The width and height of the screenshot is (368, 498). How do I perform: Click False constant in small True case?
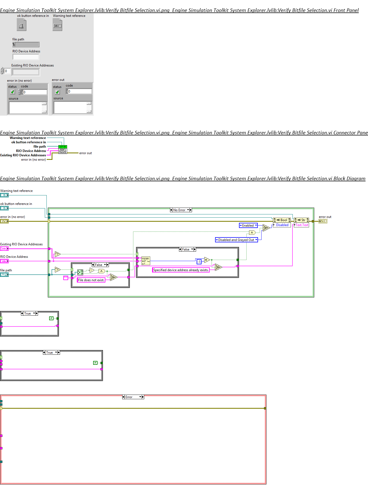[x=51, y=318]
